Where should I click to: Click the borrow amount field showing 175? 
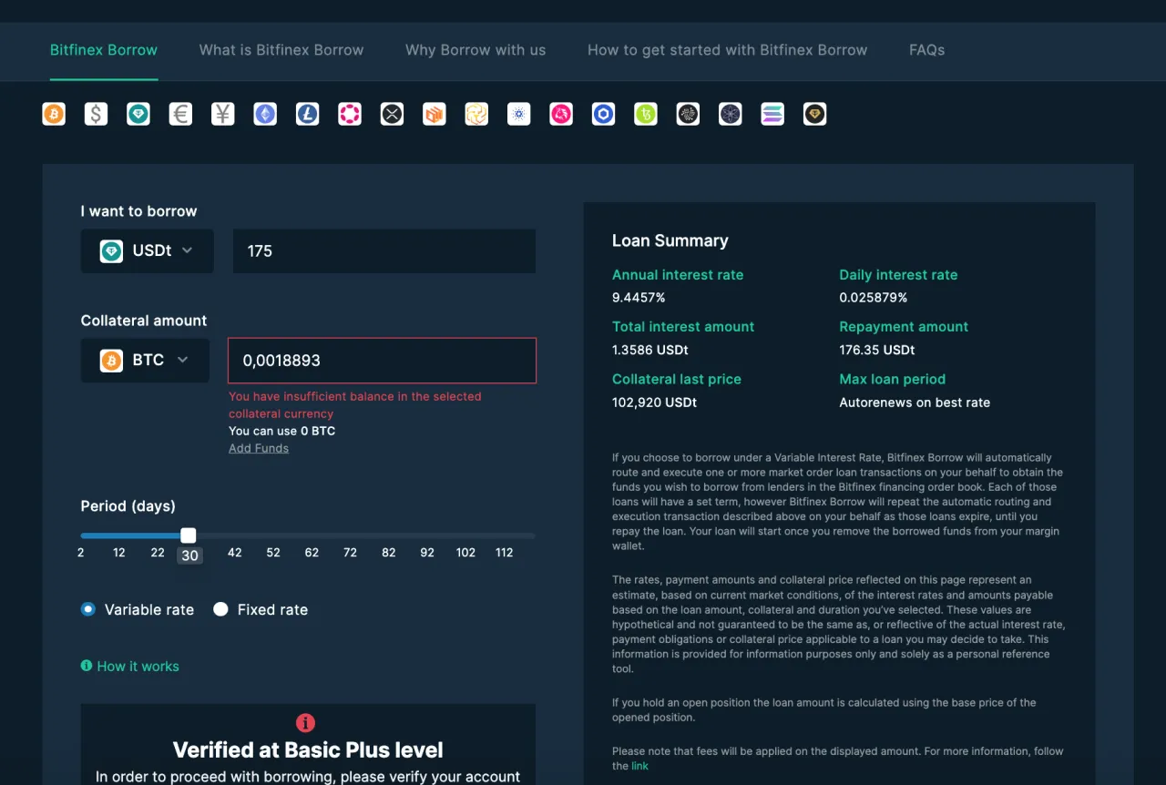tap(384, 251)
